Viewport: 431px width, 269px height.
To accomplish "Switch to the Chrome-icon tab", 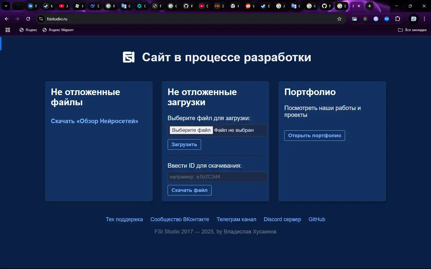I will point(235,6).
